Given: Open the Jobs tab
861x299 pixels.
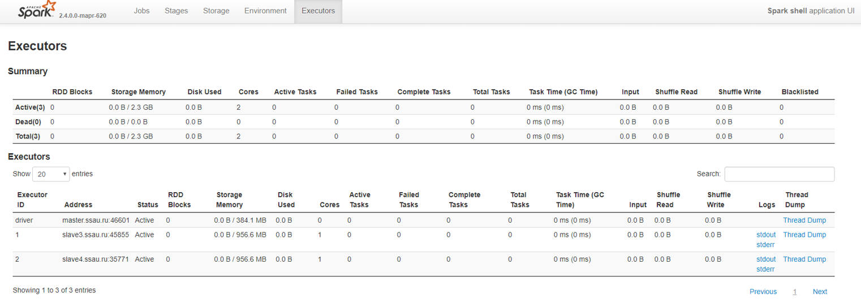Looking at the screenshot, I should pyautogui.click(x=141, y=11).
